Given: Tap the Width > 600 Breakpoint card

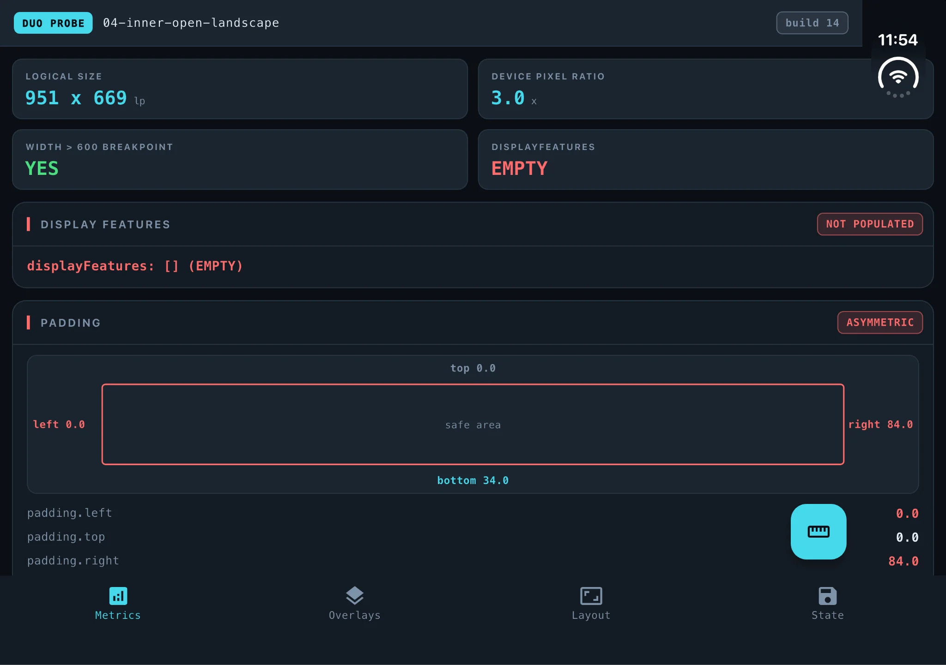Looking at the screenshot, I should click(x=240, y=160).
